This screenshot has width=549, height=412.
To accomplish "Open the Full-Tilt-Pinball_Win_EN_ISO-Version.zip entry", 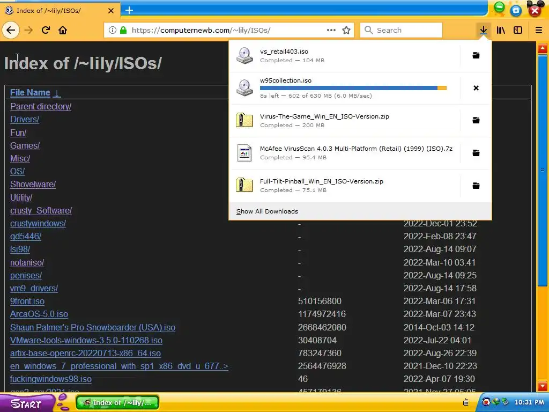I will pyautogui.click(x=345, y=186).
